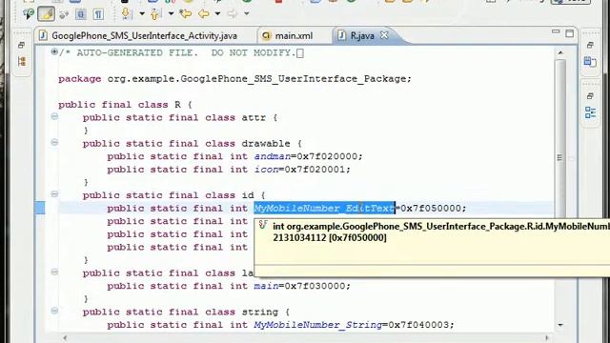Click the package declaration line
610x343 pixels.
[x=234, y=79]
